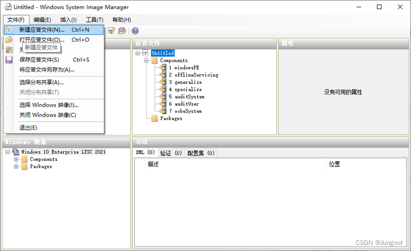Screen dimensions: 411x251
Task: Click the auditUser pass icon
Action: pos(163,104)
